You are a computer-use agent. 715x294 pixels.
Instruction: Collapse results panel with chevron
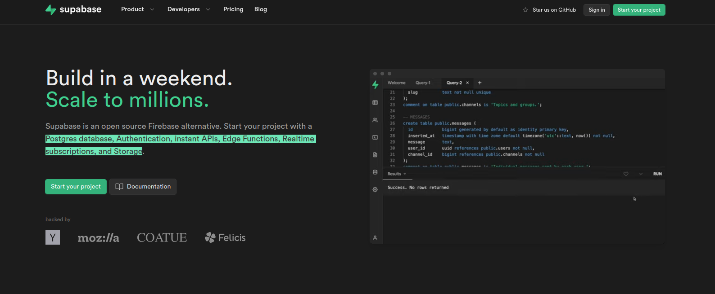coord(641,174)
